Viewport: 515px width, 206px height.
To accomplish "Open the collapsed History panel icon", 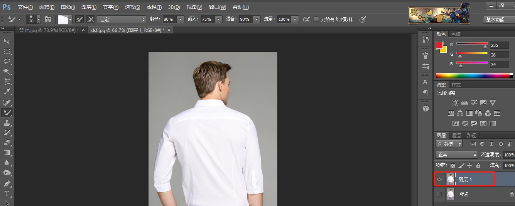I will point(426,40).
